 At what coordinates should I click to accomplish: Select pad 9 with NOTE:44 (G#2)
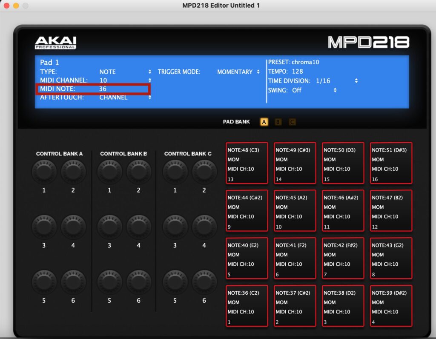tap(247, 210)
